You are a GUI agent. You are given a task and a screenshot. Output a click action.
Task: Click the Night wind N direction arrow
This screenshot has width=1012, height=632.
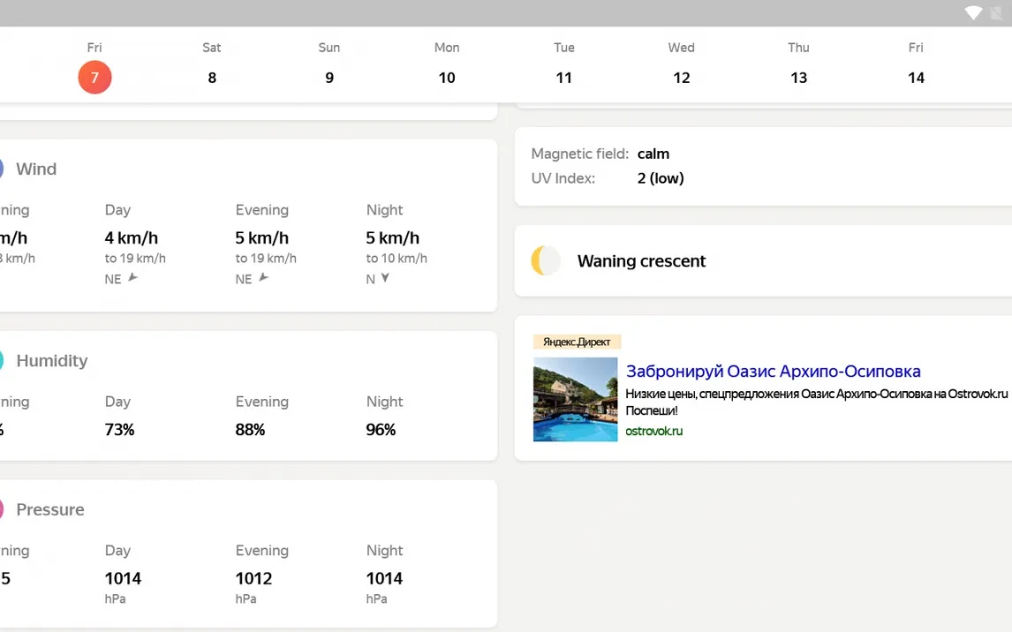(x=385, y=278)
